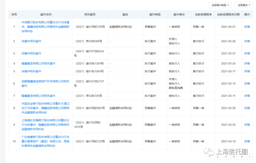The image size is (256, 163).
Task: Click 详情 for case (2021)京02执568号
Action: click(x=247, y=41)
